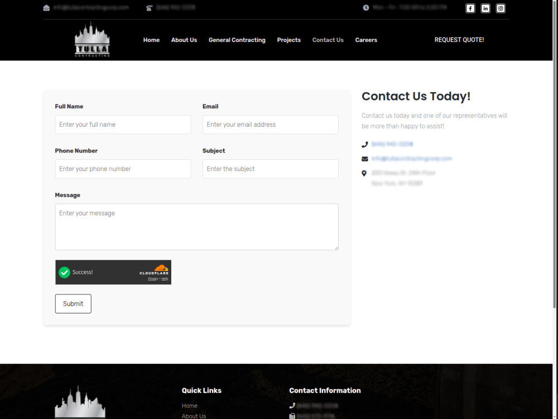Image resolution: width=558 pixels, height=419 pixels.
Task: Click the footer Tulla skyline logo
Action: pos(80,402)
